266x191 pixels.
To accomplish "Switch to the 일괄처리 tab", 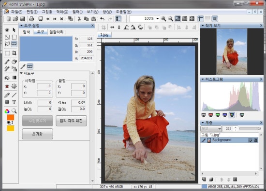I will 57,32.
